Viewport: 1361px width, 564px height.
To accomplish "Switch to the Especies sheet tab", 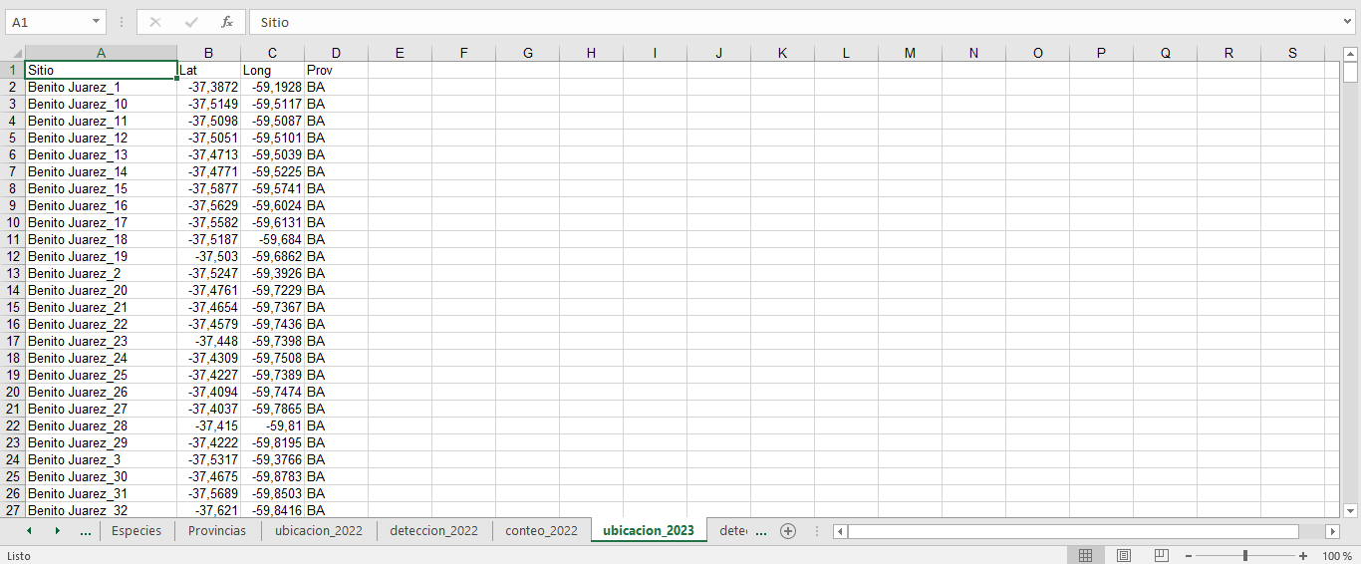I will coord(136,531).
